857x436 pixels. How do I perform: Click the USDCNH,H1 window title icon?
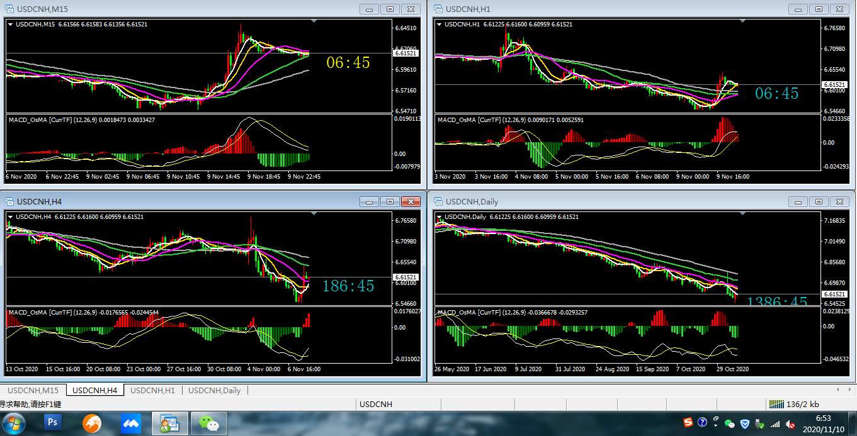439,9
